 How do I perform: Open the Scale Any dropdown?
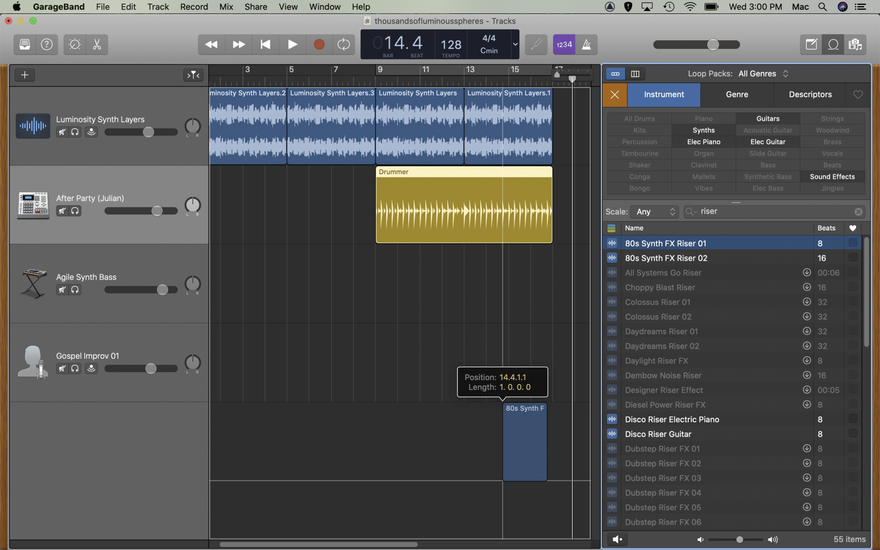[654, 211]
